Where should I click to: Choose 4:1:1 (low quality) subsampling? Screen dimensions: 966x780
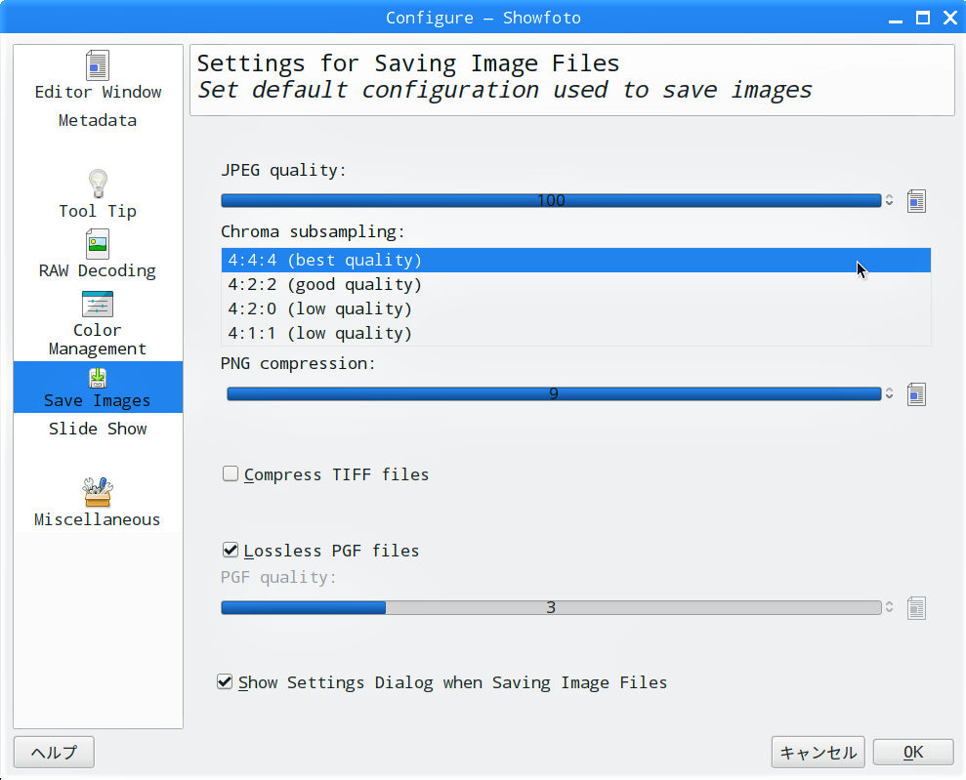575,333
